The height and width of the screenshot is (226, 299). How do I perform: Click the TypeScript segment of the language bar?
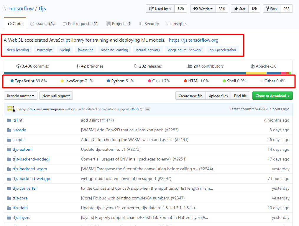click(x=125, y=73)
